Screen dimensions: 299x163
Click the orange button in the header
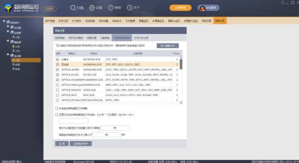point(180,8)
